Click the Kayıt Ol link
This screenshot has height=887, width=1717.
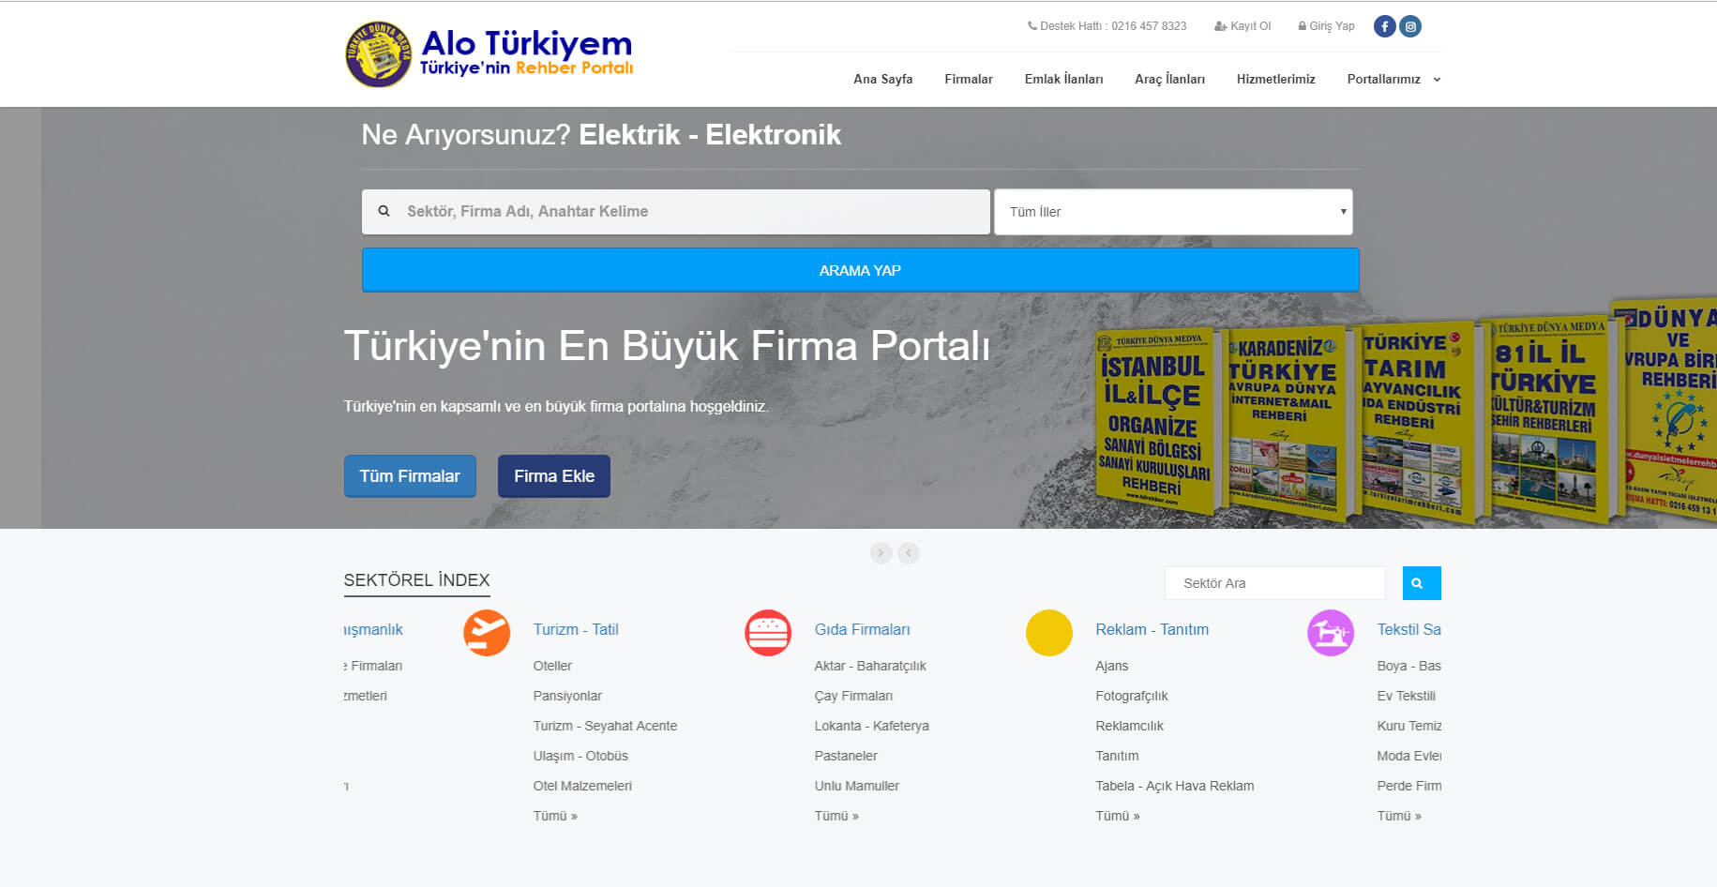(1243, 26)
